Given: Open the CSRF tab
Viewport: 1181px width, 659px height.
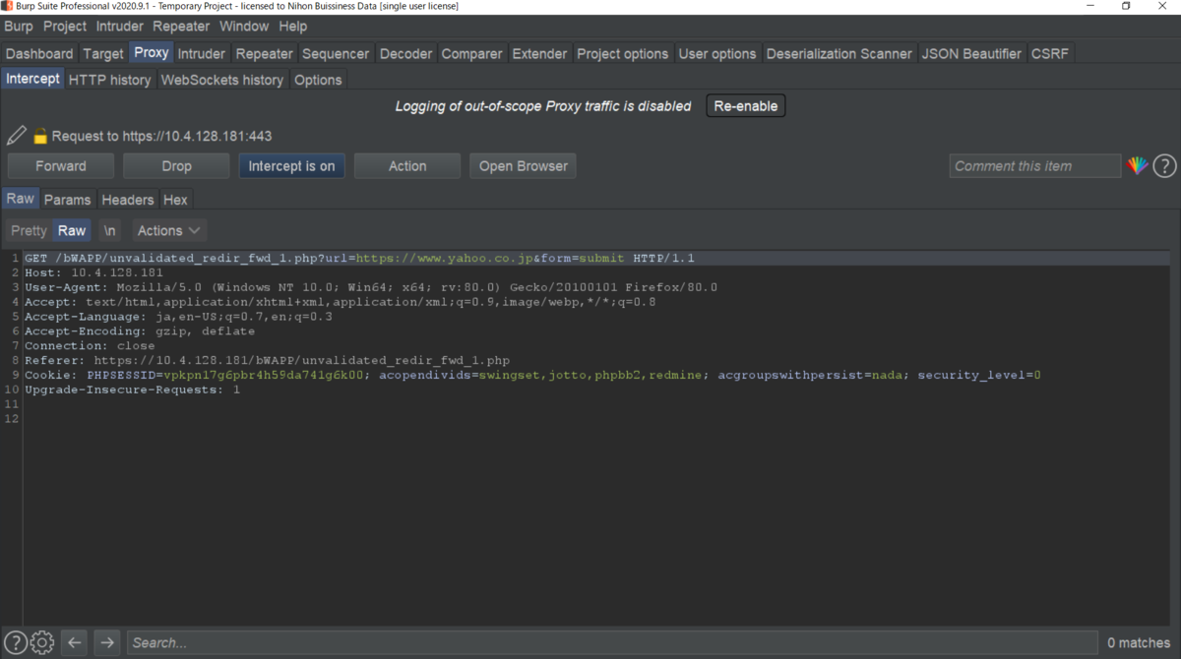Looking at the screenshot, I should click(x=1050, y=54).
